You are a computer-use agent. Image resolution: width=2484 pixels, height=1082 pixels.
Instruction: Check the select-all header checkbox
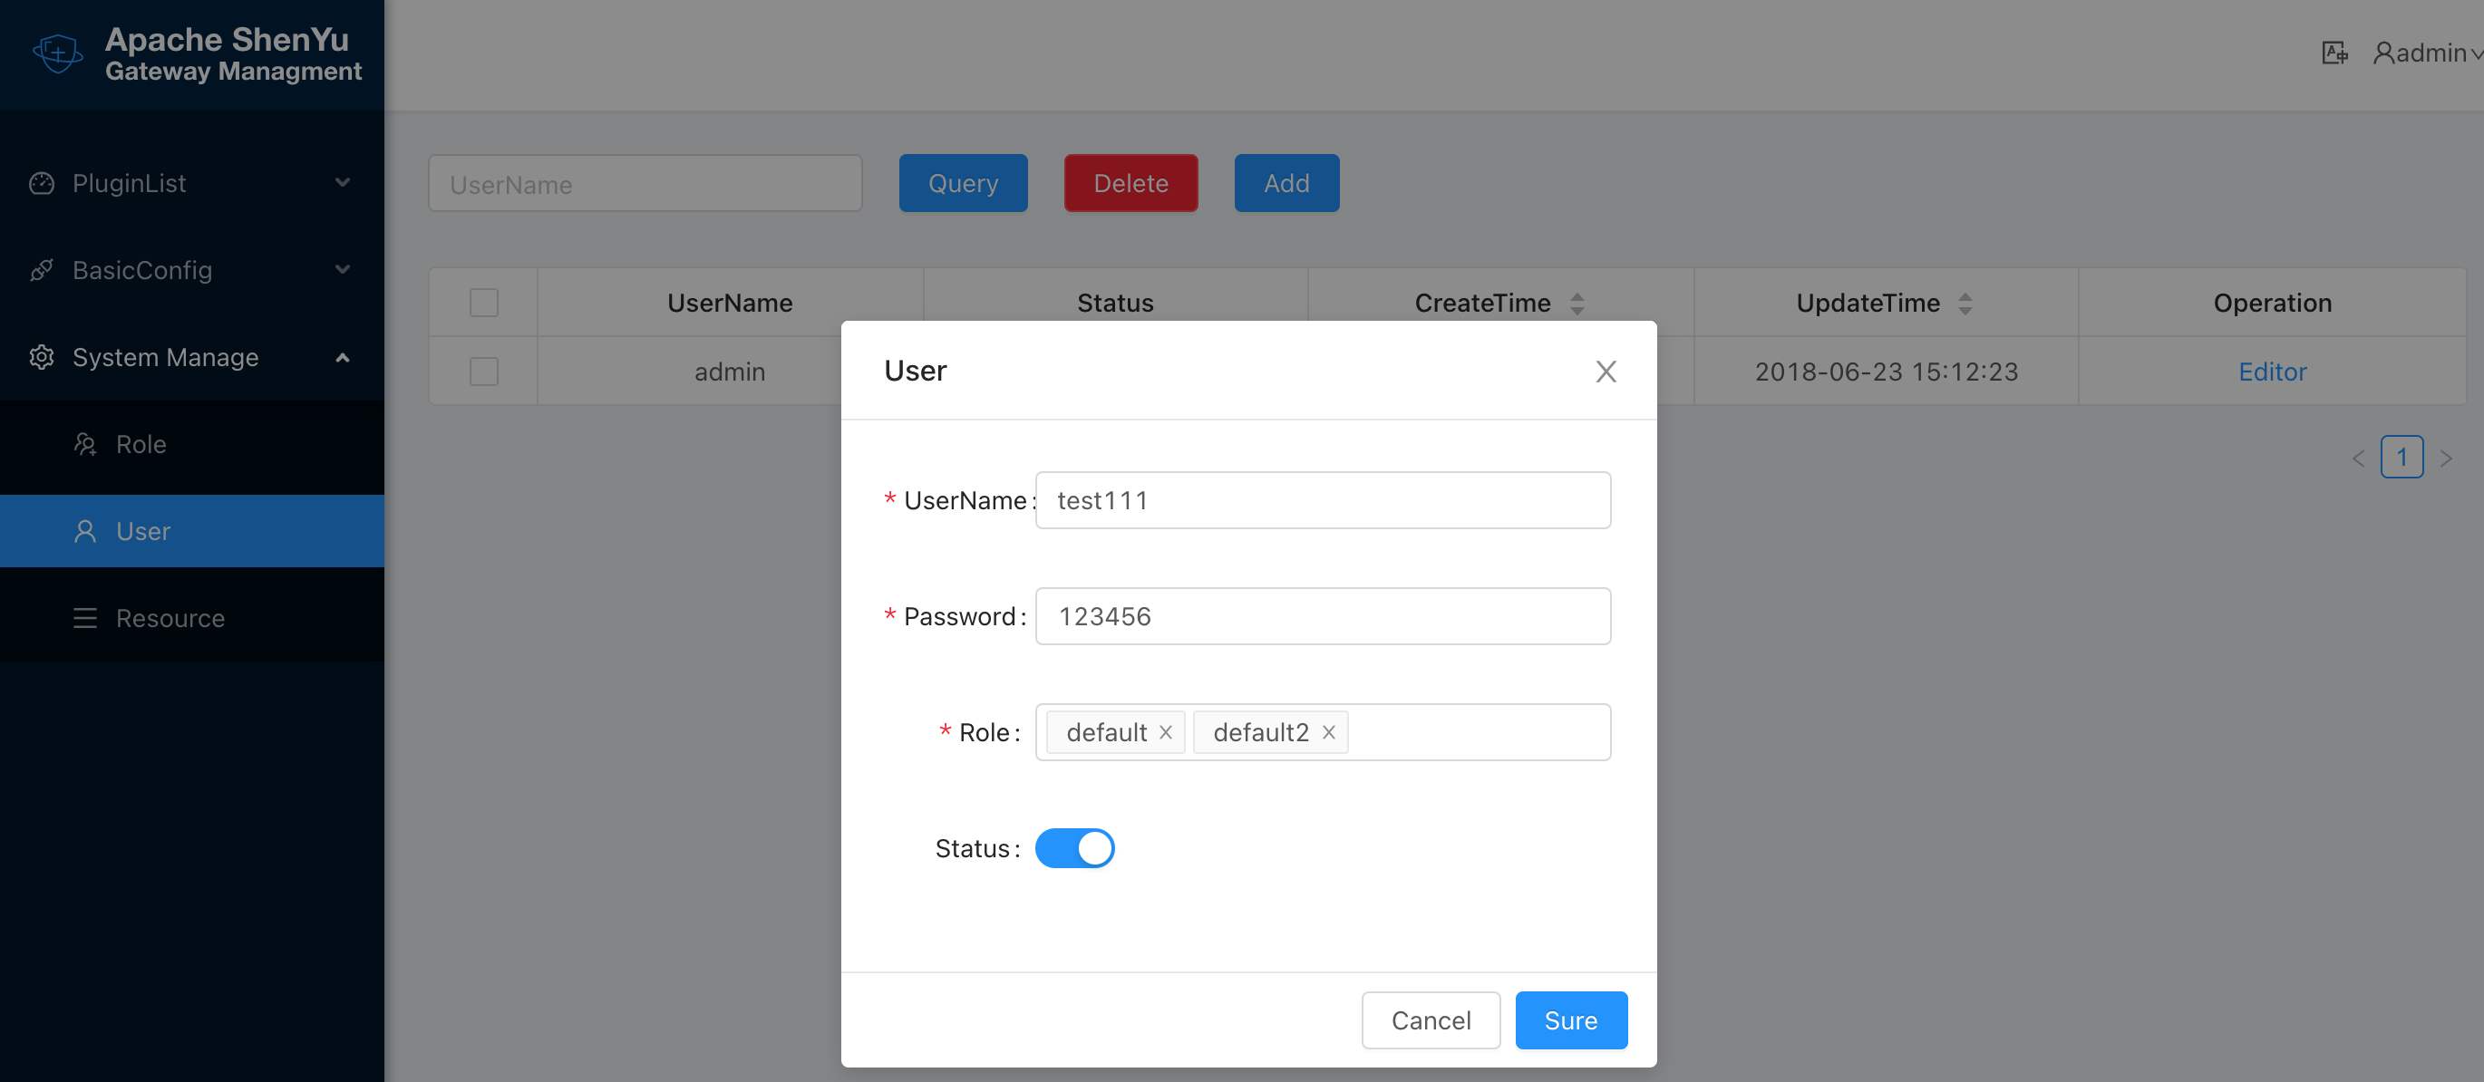click(484, 303)
